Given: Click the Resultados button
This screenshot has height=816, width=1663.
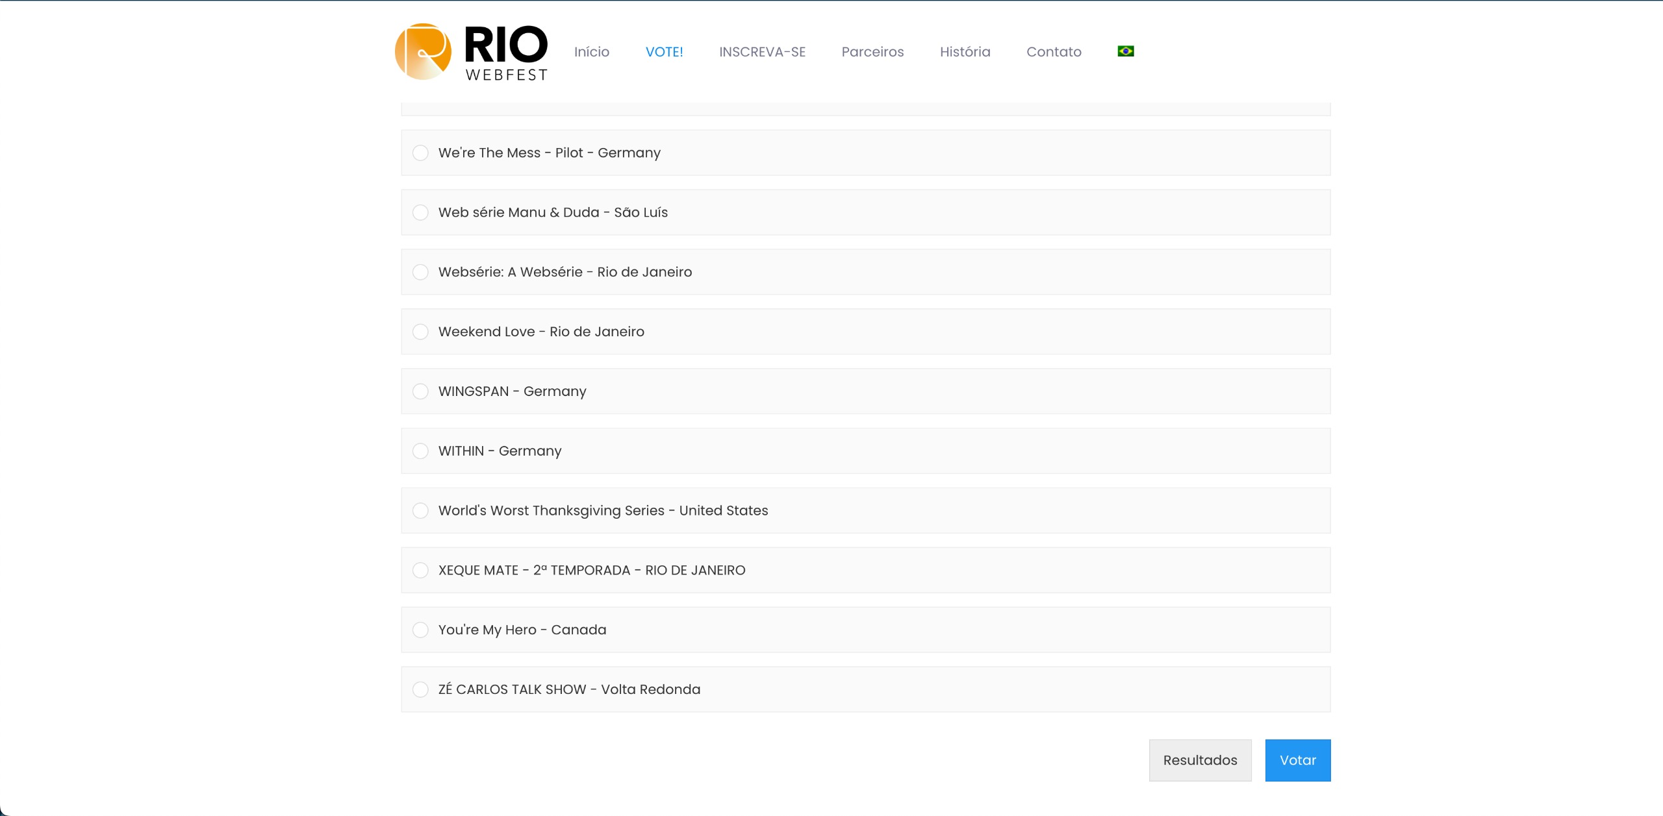Looking at the screenshot, I should (x=1200, y=760).
